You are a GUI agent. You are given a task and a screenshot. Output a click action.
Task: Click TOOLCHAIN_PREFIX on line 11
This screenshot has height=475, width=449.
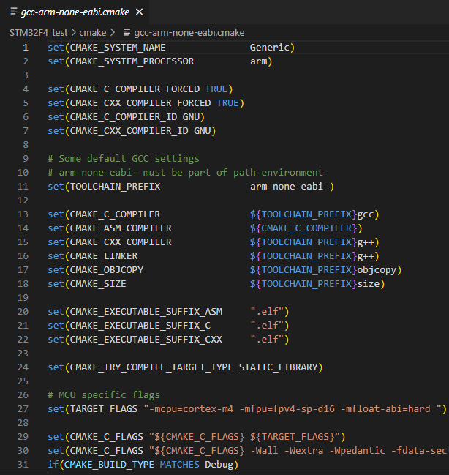click(x=115, y=187)
